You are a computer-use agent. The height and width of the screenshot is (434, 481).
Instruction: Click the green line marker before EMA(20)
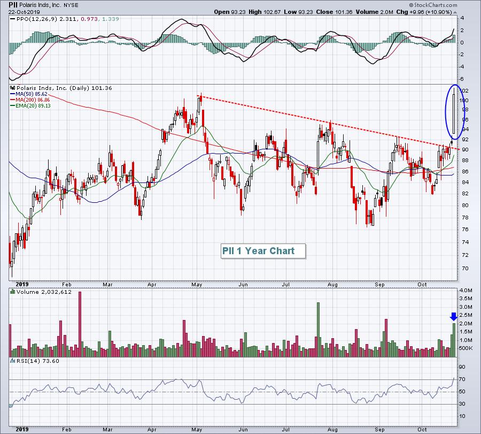coord(13,105)
